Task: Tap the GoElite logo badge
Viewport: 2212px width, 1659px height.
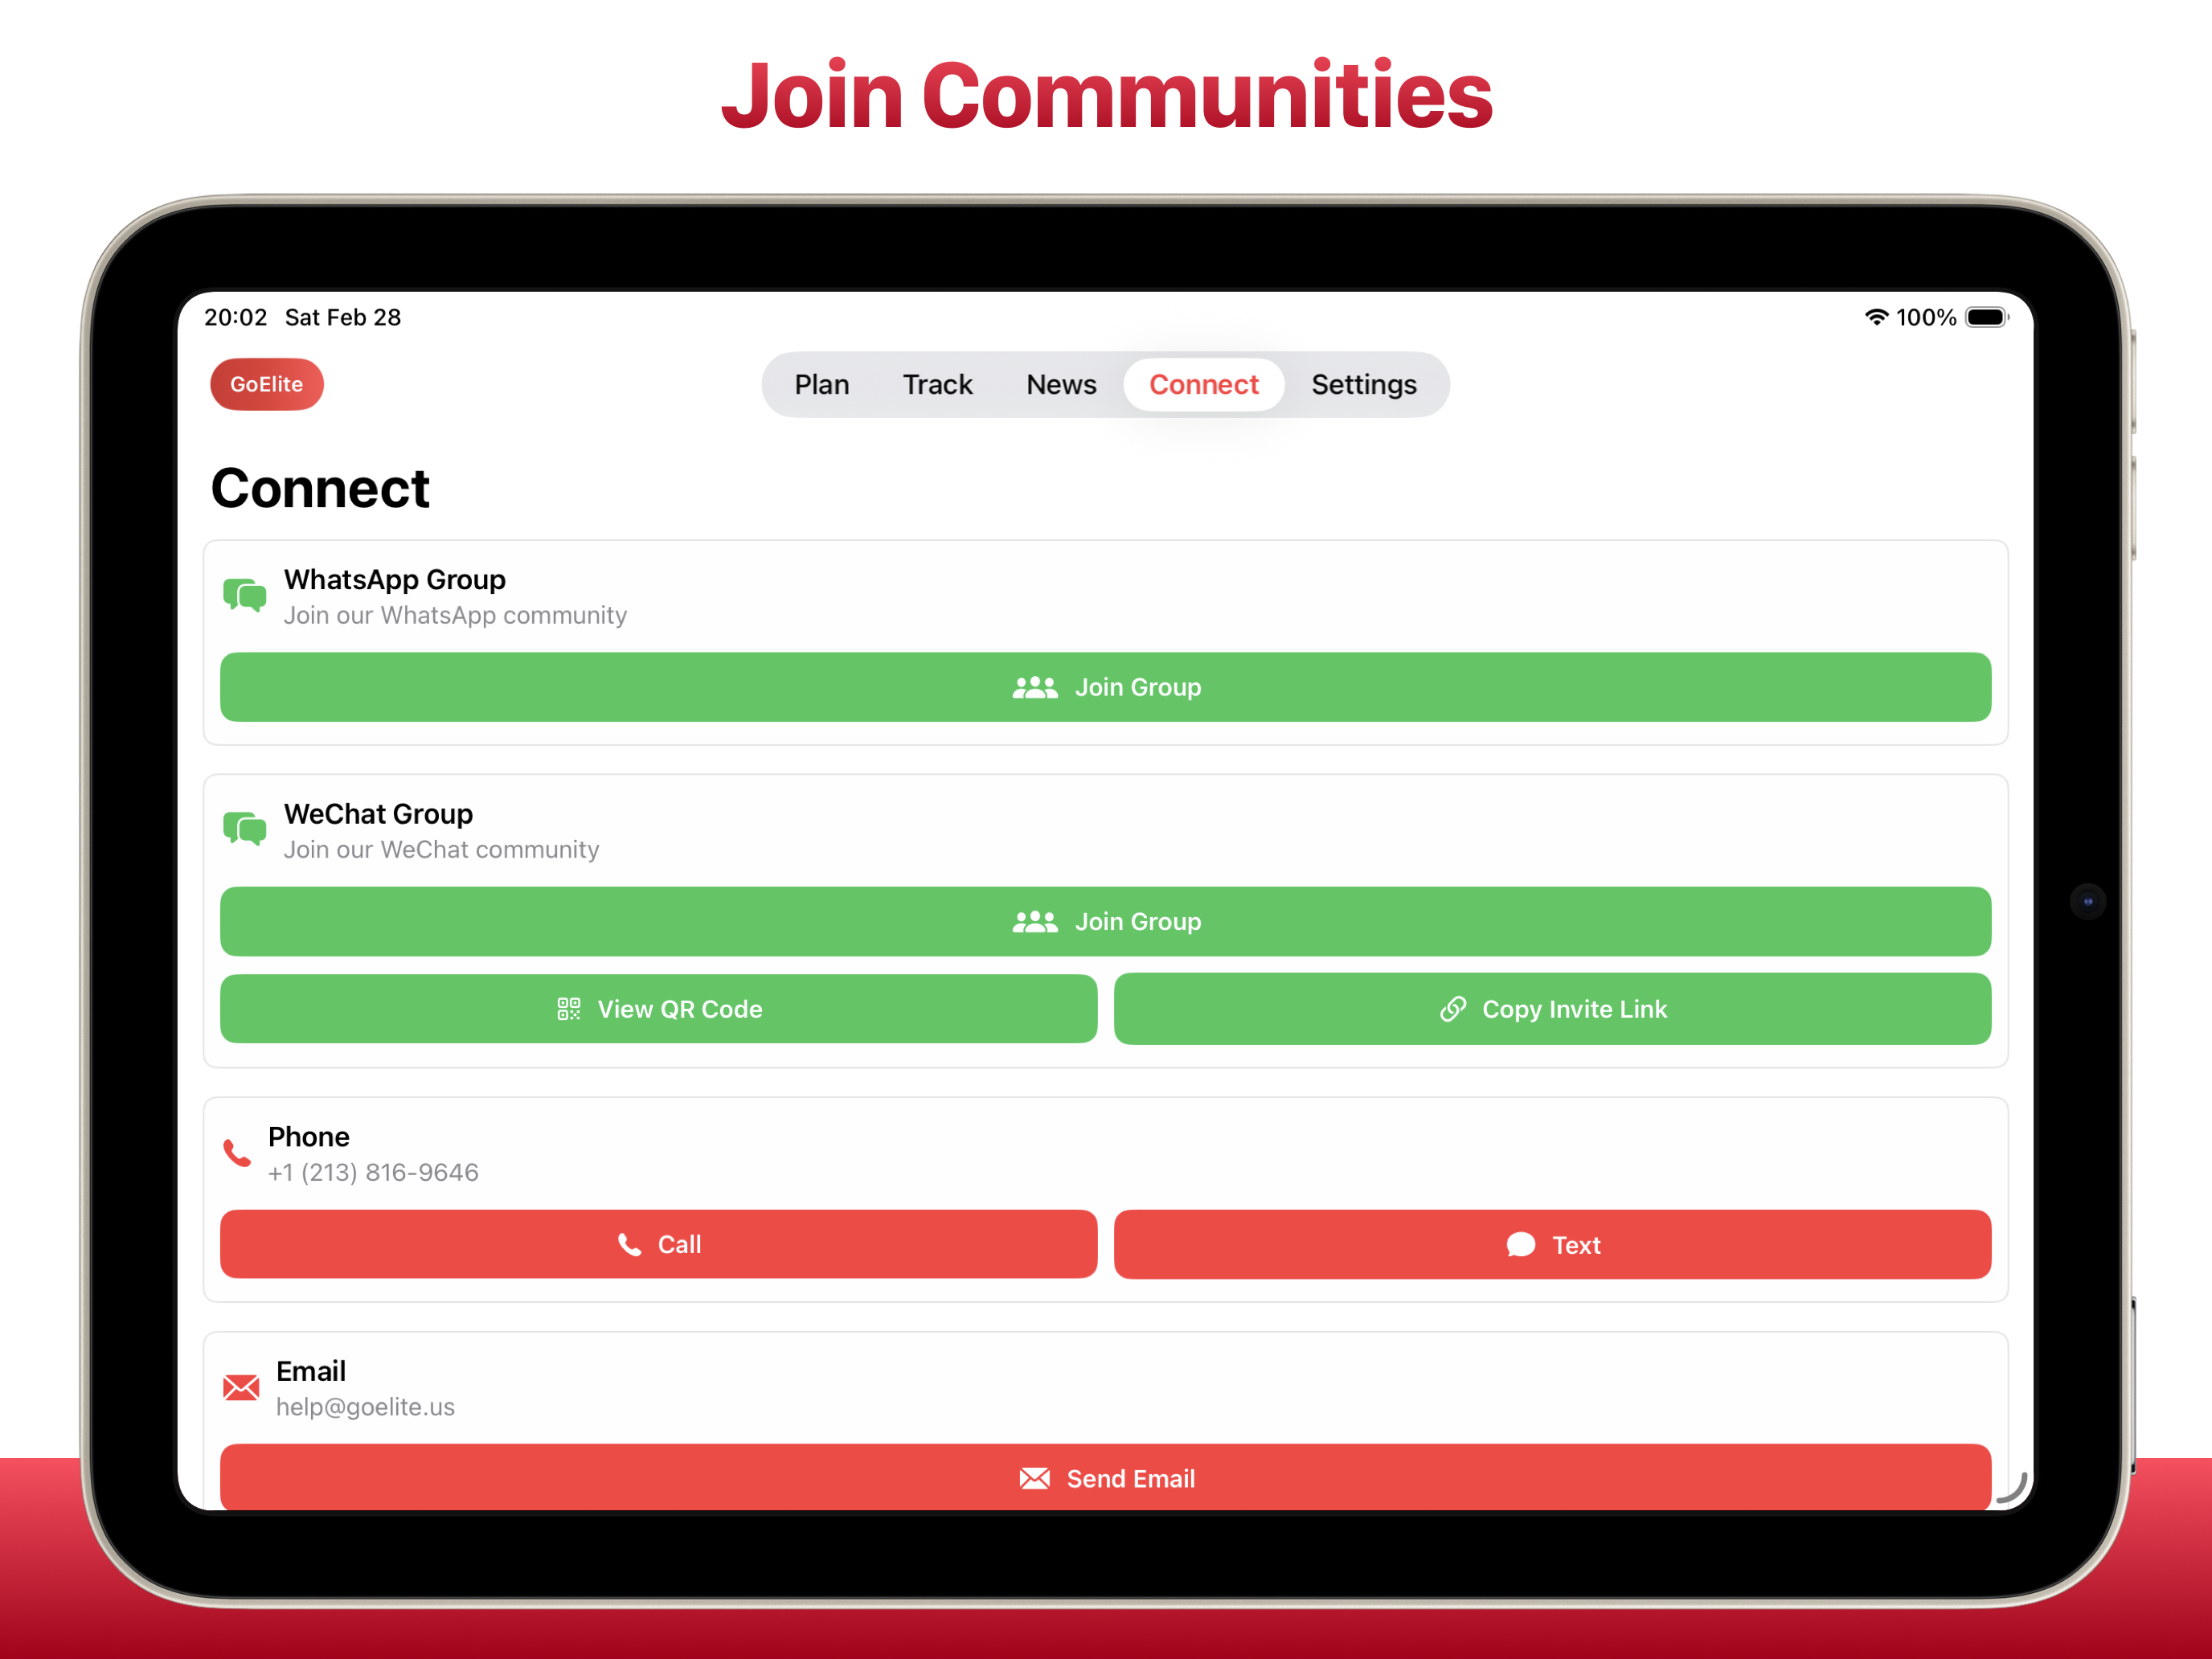Action: [266, 385]
